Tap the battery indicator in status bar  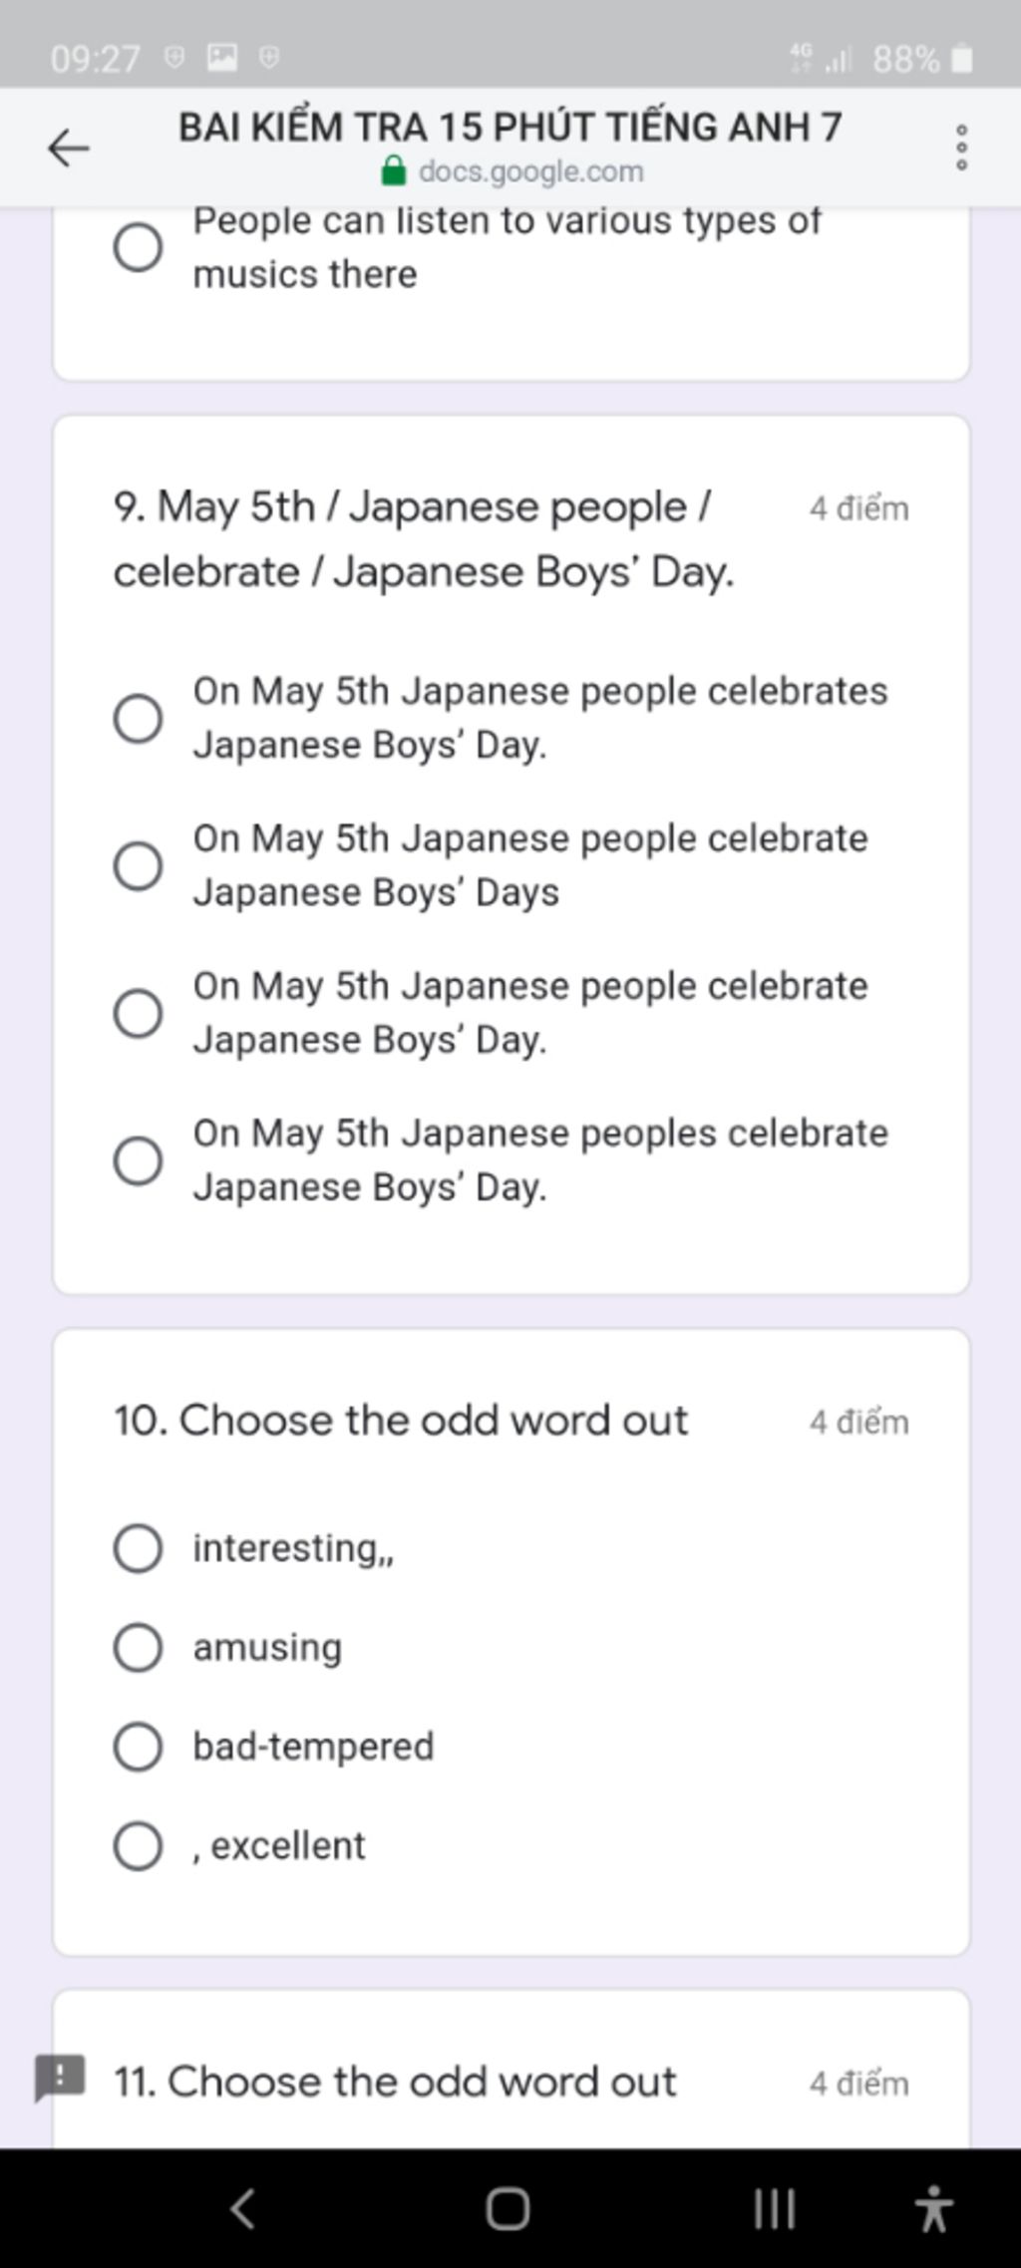click(x=962, y=59)
